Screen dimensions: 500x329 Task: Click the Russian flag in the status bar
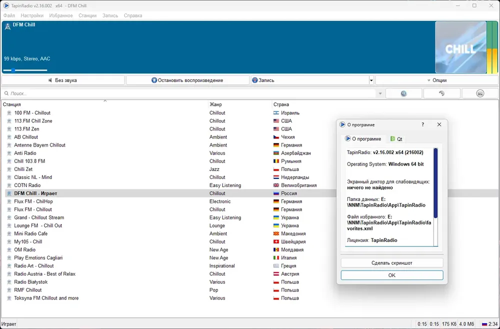point(484,324)
